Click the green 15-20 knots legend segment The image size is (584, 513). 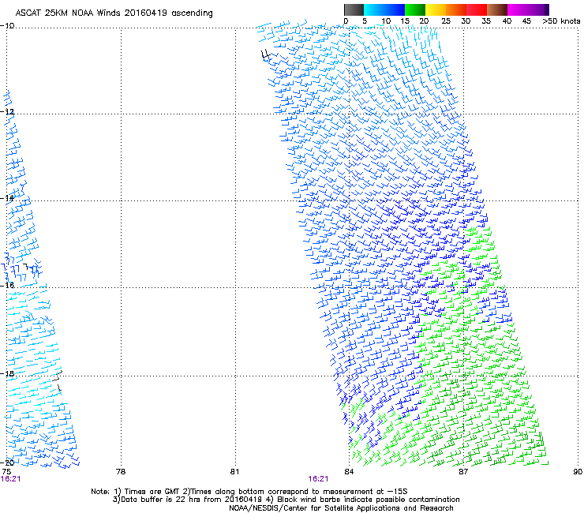pos(415,9)
